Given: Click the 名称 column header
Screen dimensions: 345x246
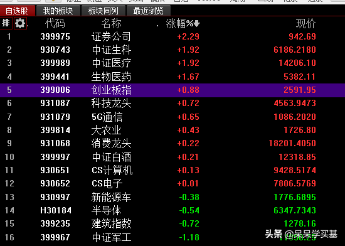Looking at the screenshot, I should click(111, 24).
